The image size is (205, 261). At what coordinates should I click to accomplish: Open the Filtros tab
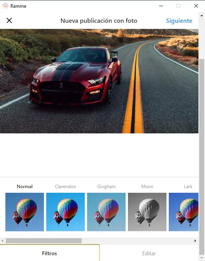coord(49,253)
